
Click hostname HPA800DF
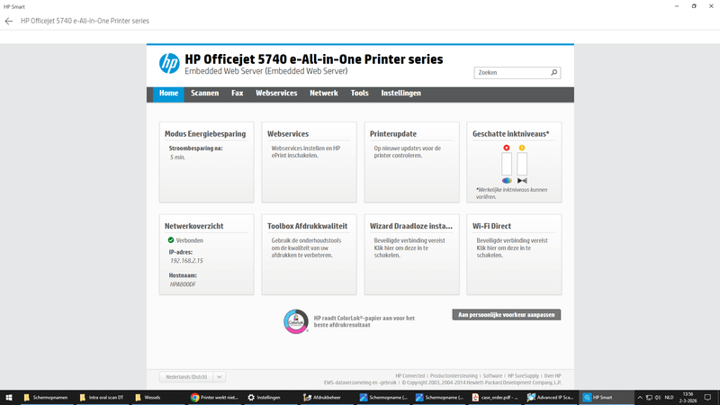183,284
